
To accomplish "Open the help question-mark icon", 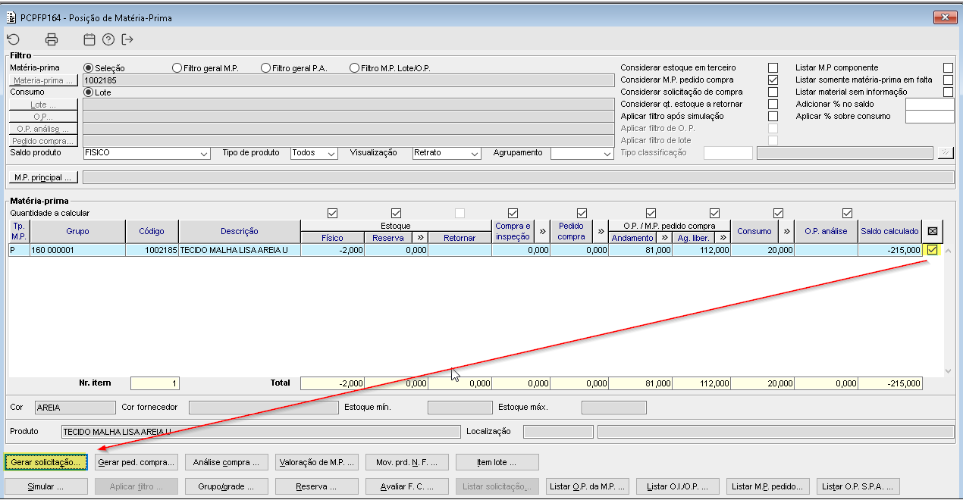I will click(108, 40).
